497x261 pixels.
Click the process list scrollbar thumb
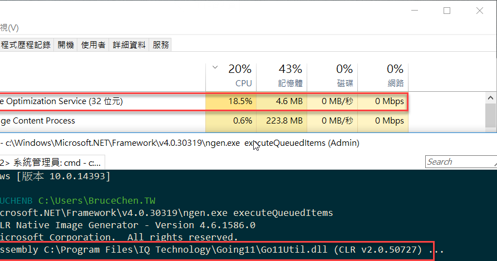(x=491, y=115)
